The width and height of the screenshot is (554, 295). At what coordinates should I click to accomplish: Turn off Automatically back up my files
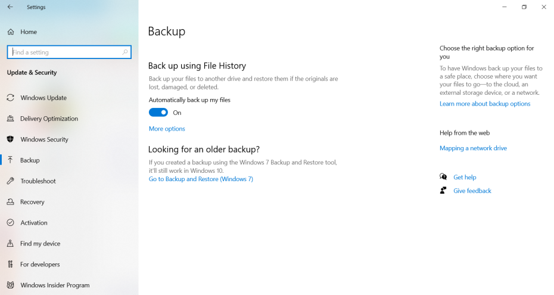pos(158,113)
